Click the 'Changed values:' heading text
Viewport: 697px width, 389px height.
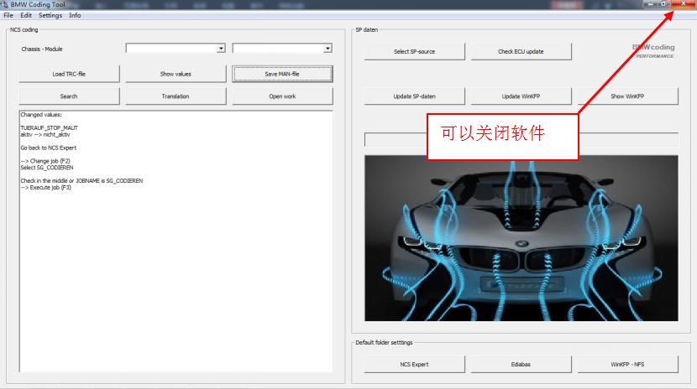click(41, 115)
